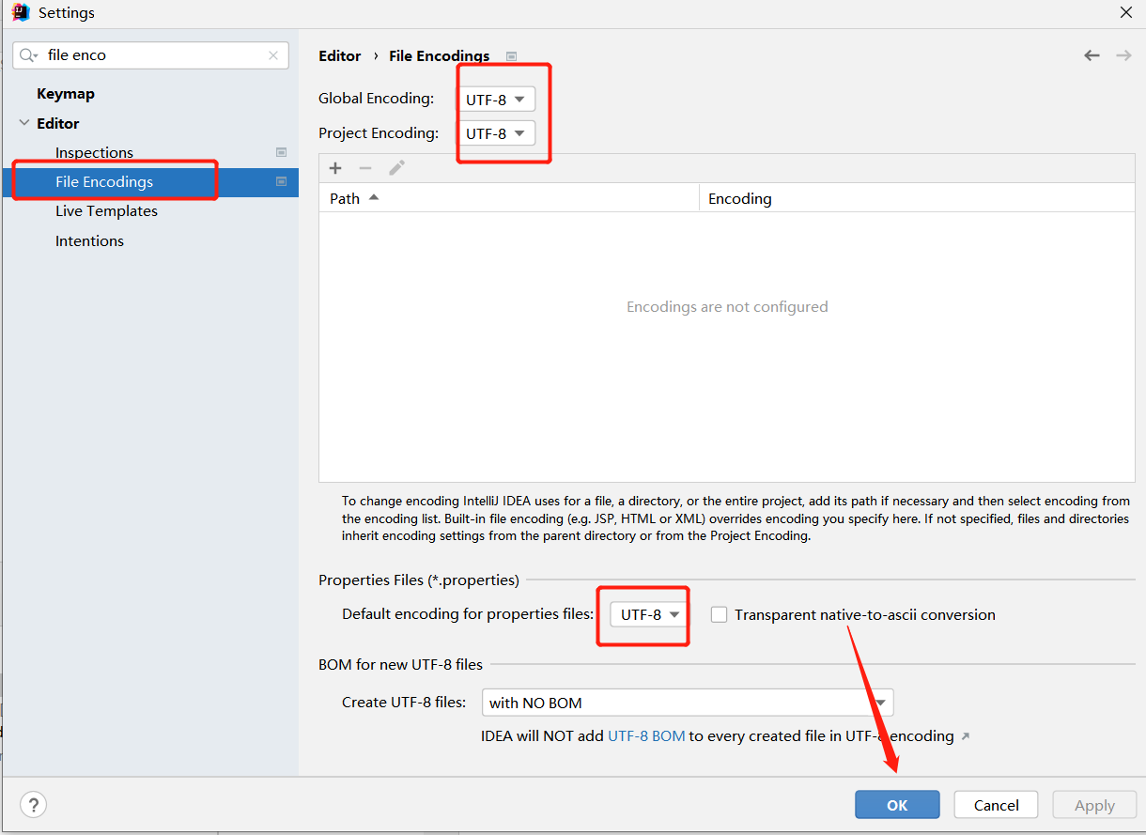Focus the settings search field
This screenshot has width=1146, height=835.
click(x=150, y=55)
